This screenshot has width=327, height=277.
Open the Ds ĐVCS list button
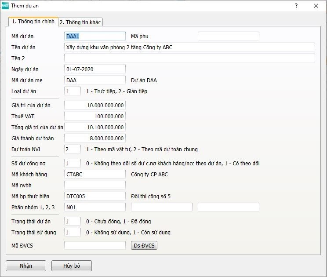[x=144, y=245]
